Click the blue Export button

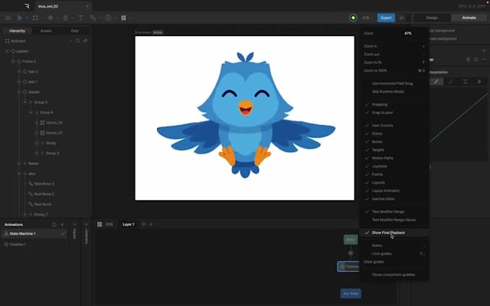coord(386,18)
